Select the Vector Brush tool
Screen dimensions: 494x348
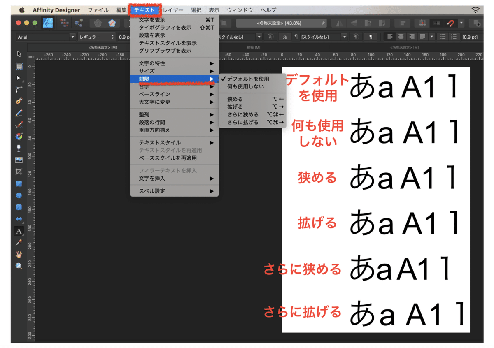19,125
